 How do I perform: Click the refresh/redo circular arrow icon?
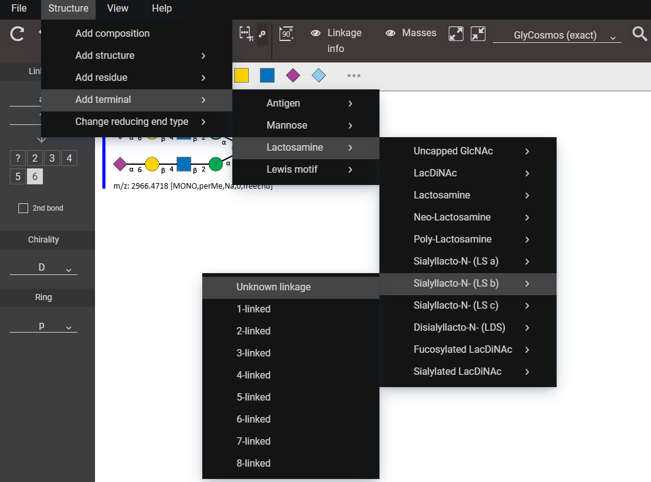coord(17,34)
